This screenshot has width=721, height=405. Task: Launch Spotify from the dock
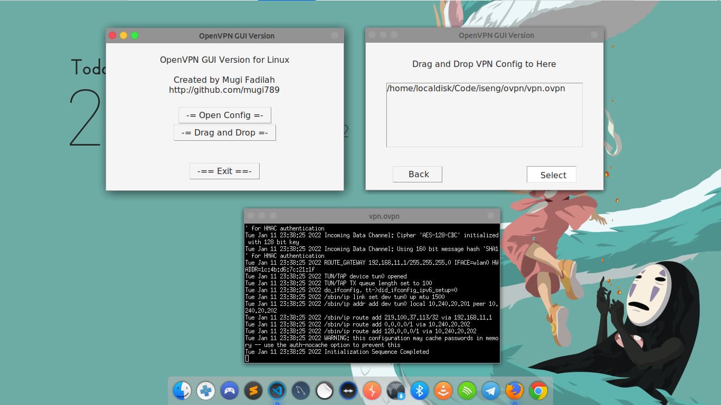[467, 390]
